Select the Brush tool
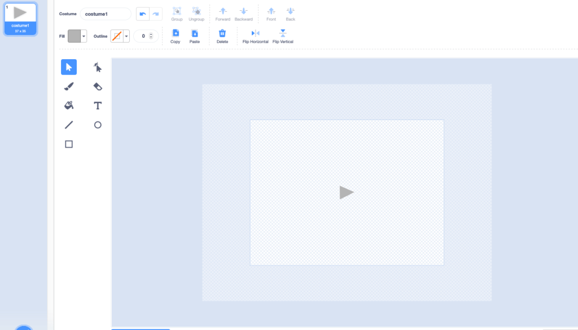578x330 pixels. tap(69, 87)
